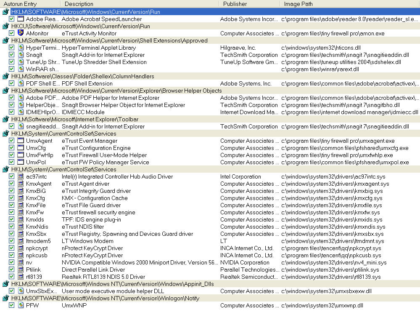
Task: Click the KmxSbx driver icon
Action: pyautogui.click(x=21, y=234)
